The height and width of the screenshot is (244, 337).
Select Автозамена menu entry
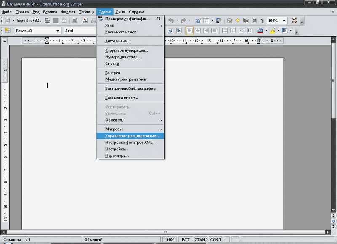pos(131,41)
